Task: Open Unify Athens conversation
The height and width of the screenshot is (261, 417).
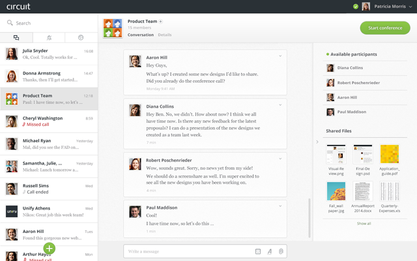Action: coord(49,211)
